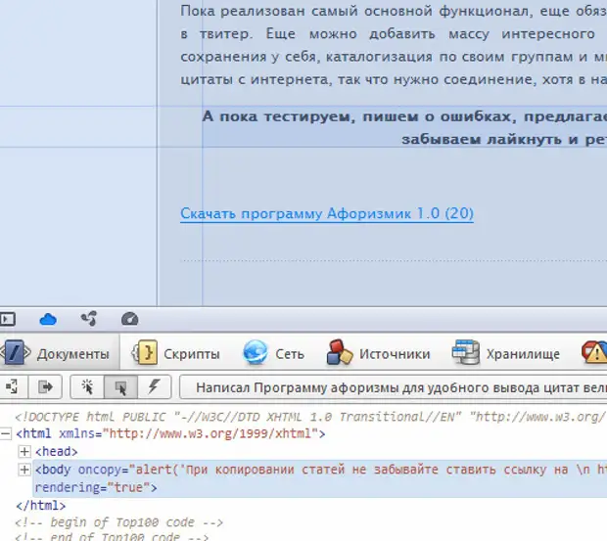Toggle the panel icon in status bar
607x541 pixels.
point(8,319)
